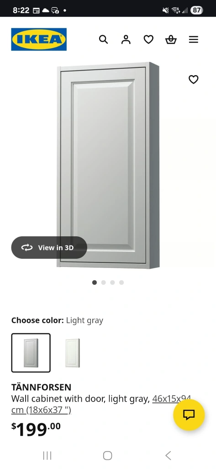Screen dimensions: 216x469
Task: Select the light gray color swatch
Action: point(31,353)
